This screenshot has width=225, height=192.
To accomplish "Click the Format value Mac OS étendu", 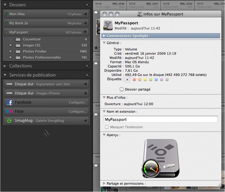I will pos(137,62).
